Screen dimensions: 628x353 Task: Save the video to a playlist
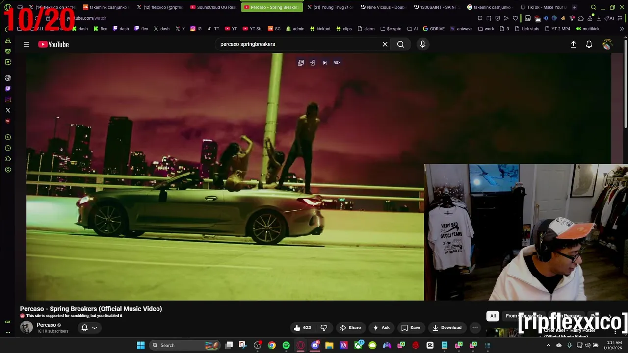(411, 328)
